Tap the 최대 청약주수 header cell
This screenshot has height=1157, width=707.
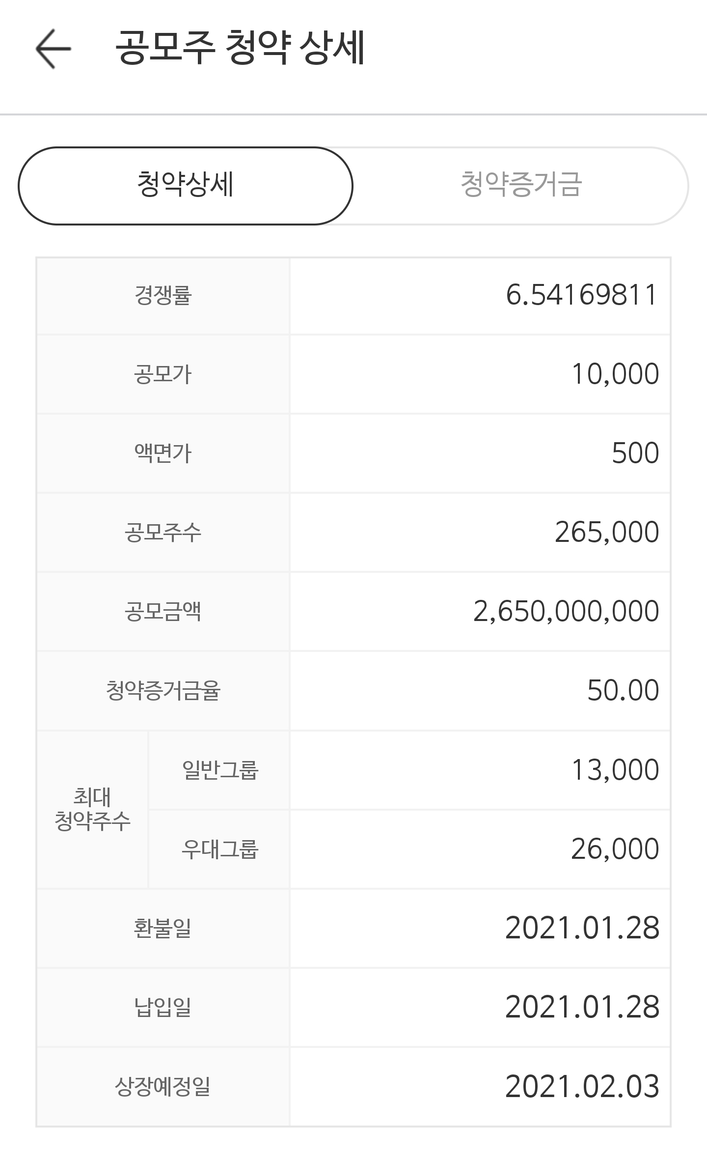(x=92, y=809)
